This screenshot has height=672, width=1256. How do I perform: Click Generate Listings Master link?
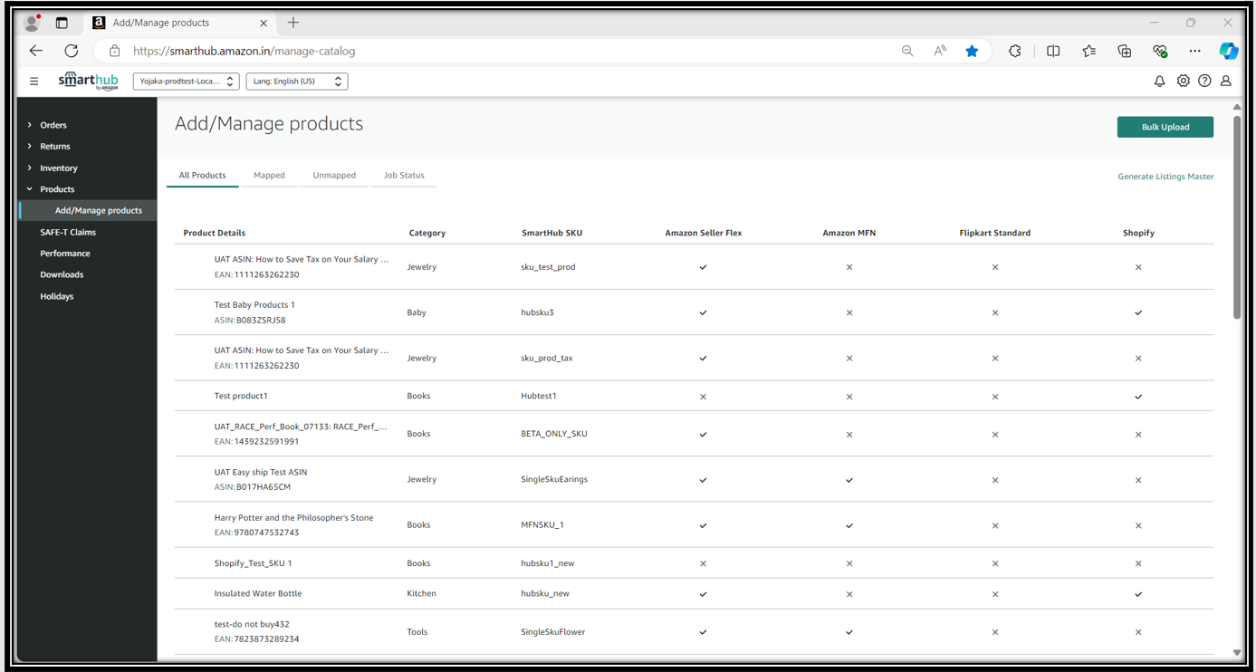pyautogui.click(x=1165, y=177)
